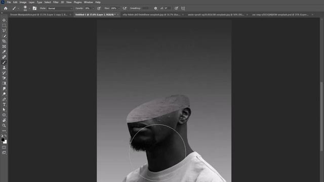The width and height of the screenshot is (324, 182).
Task: Open the blending Mode dropdown set to Normal
Action: (60, 9)
